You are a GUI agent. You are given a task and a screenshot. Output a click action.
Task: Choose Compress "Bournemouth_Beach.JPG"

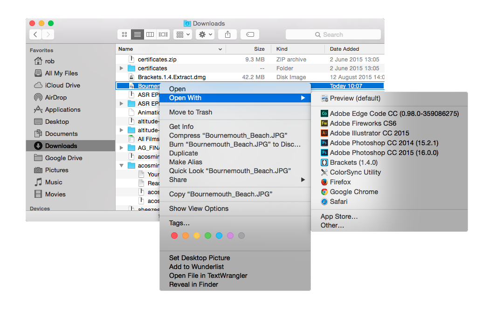click(235, 135)
